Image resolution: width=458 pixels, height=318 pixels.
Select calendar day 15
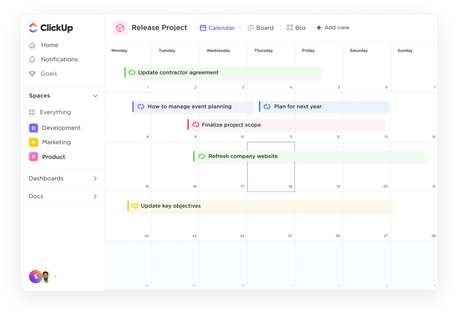coord(128,167)
